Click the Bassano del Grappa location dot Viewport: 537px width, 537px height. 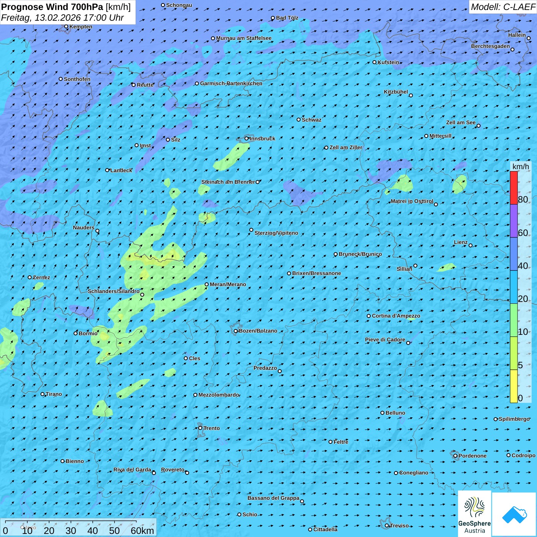coord(302,501)
